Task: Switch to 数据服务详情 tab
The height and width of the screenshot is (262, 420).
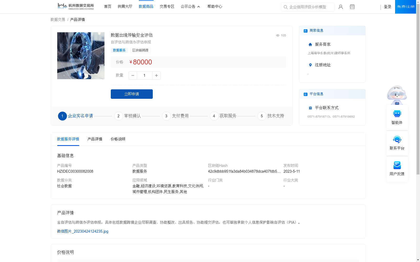Action: (68, 139)
